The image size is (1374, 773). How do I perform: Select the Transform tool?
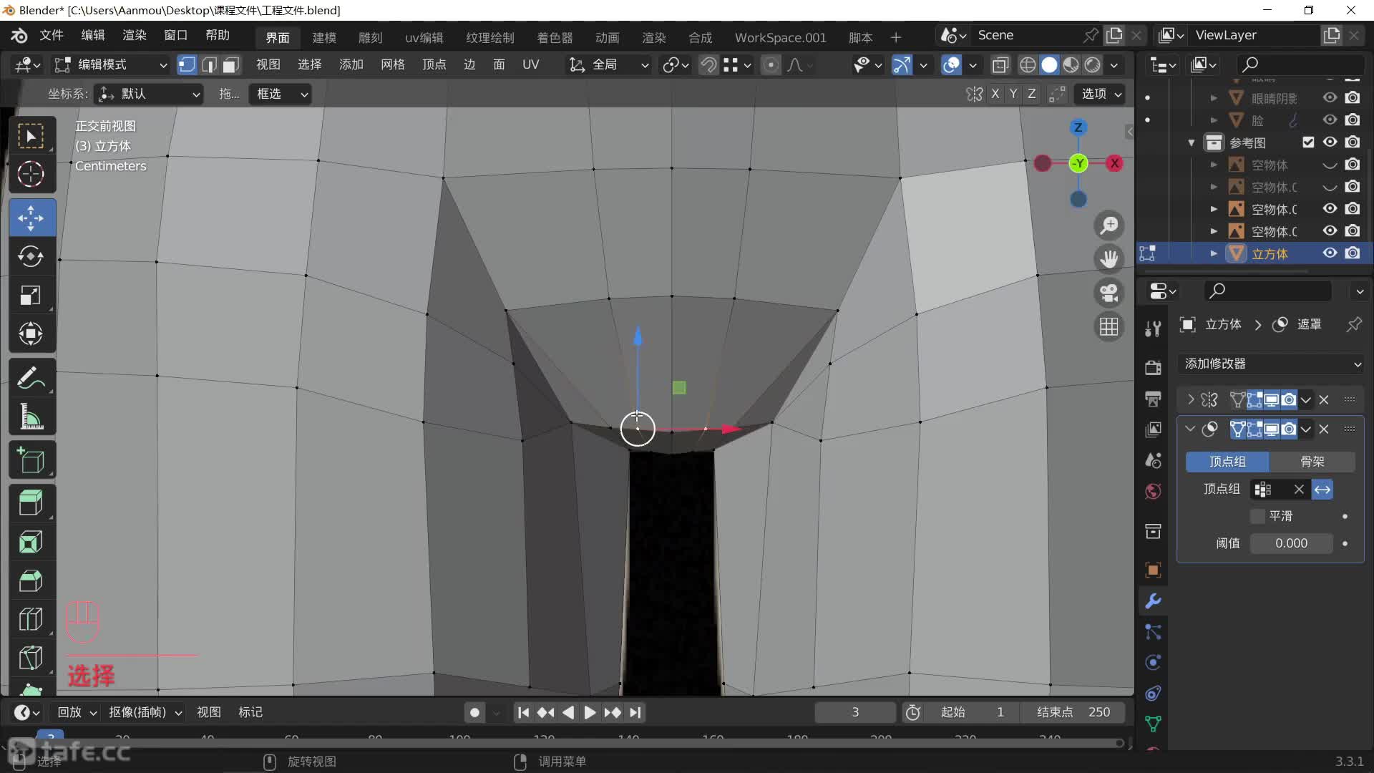click(x=31, y=334)
